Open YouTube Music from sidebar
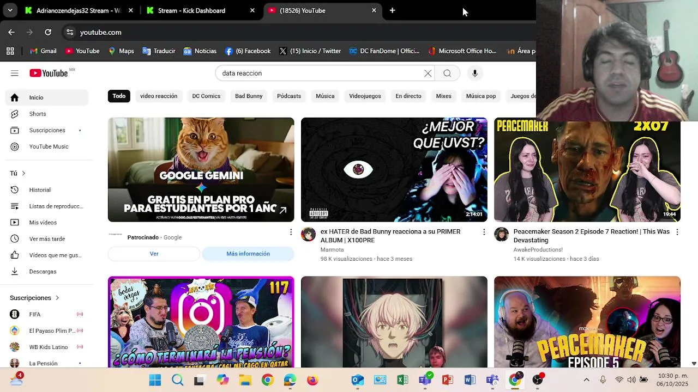Viewport: 698px width, 392px height. tap(46, 146)
